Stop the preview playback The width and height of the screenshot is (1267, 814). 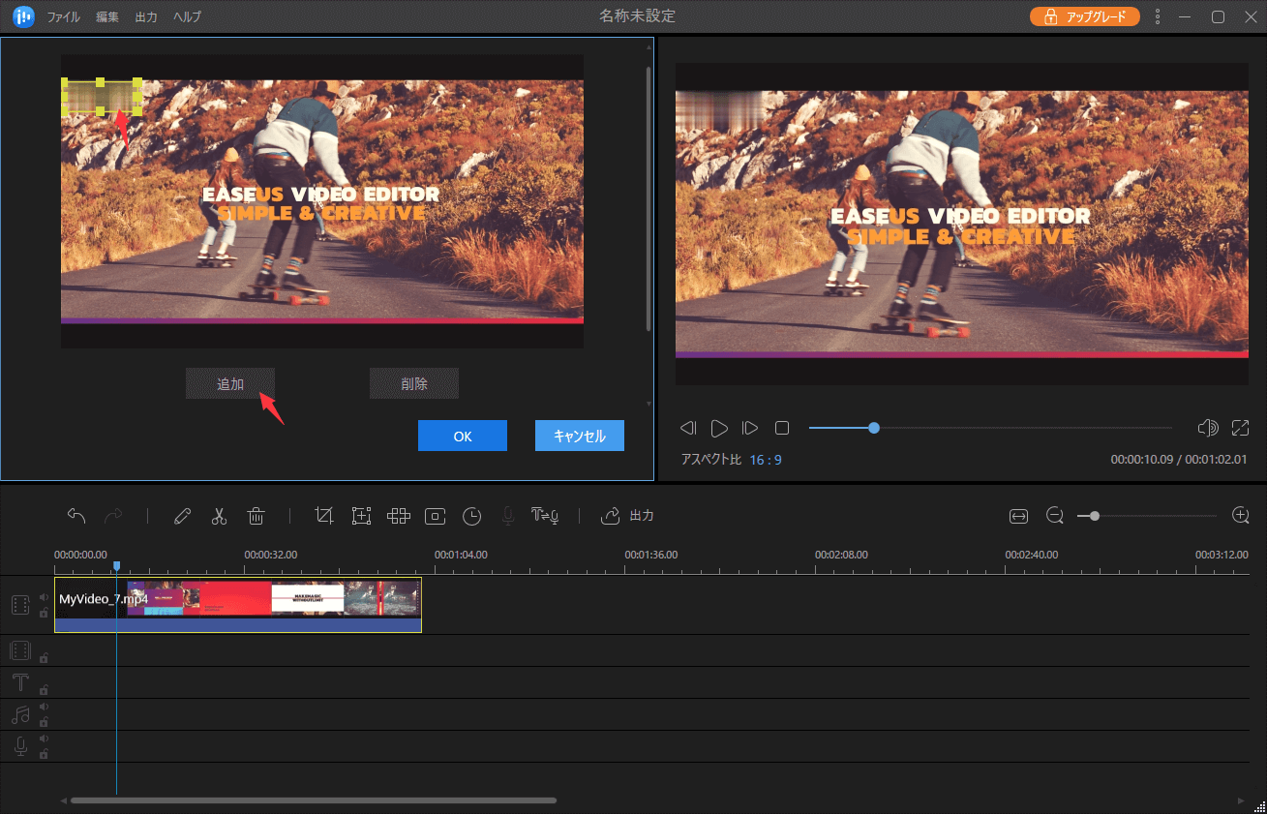point(782,428)
